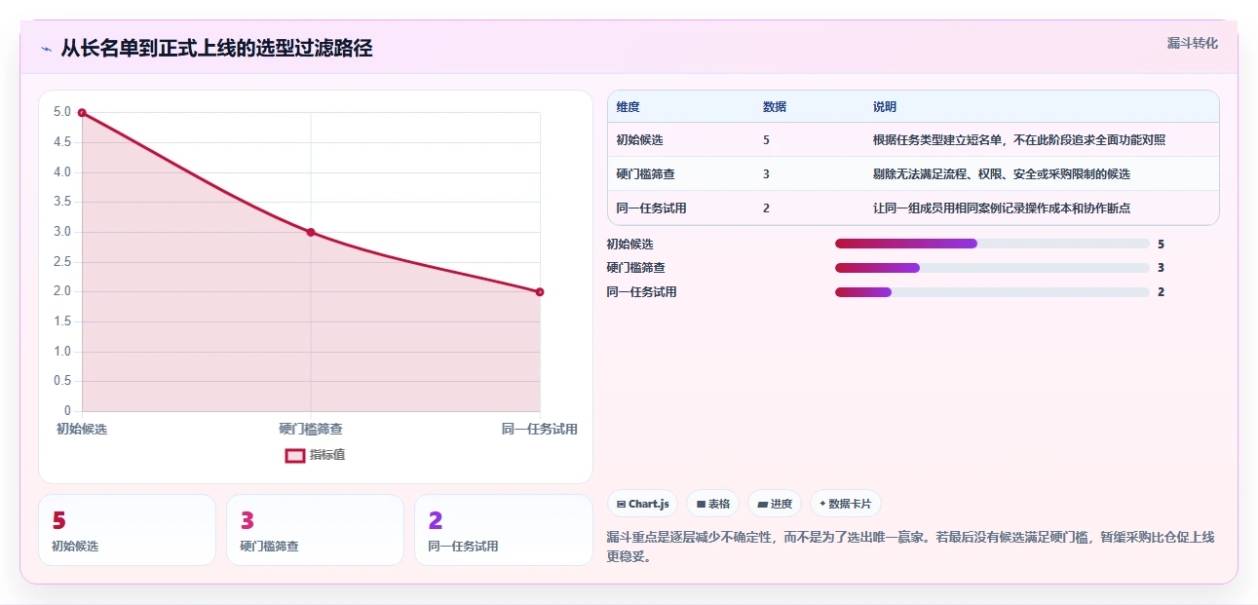The width and height of the screenshot is (1258, 605).
Task: Click the 同一任务试用 progress bar
Action: click(992, 291)
